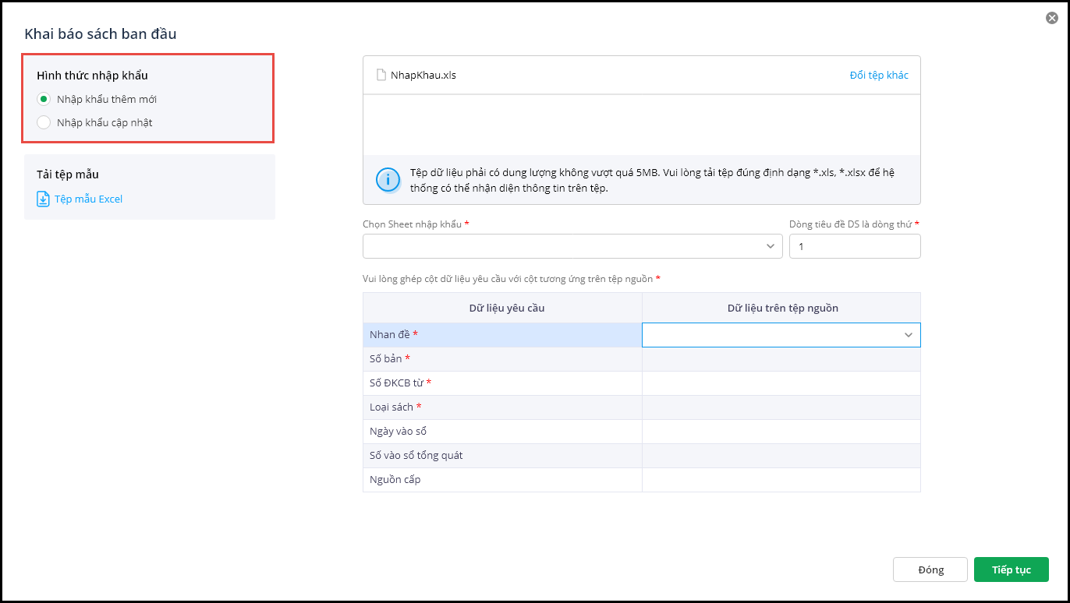Focus the header row number field
The width and height of the screenshot is (1070, 603).
tap(855, 246)
